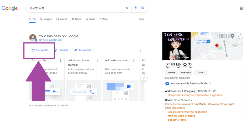Click Add your phone number card

tap(84, 78)
